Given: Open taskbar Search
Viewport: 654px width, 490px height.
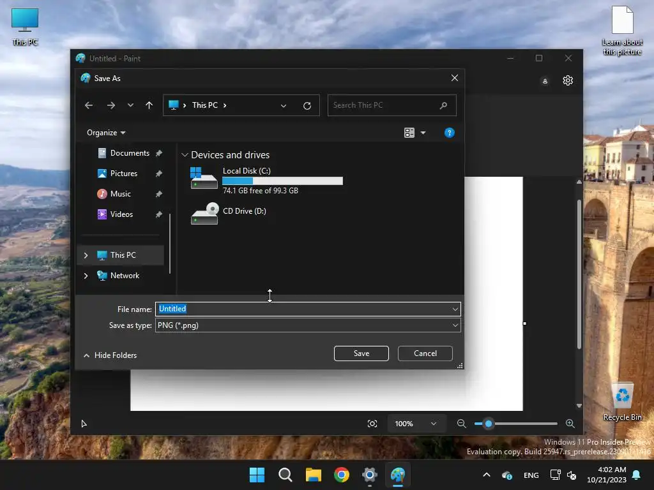Looking at the screenshot, I should point(285,475).
